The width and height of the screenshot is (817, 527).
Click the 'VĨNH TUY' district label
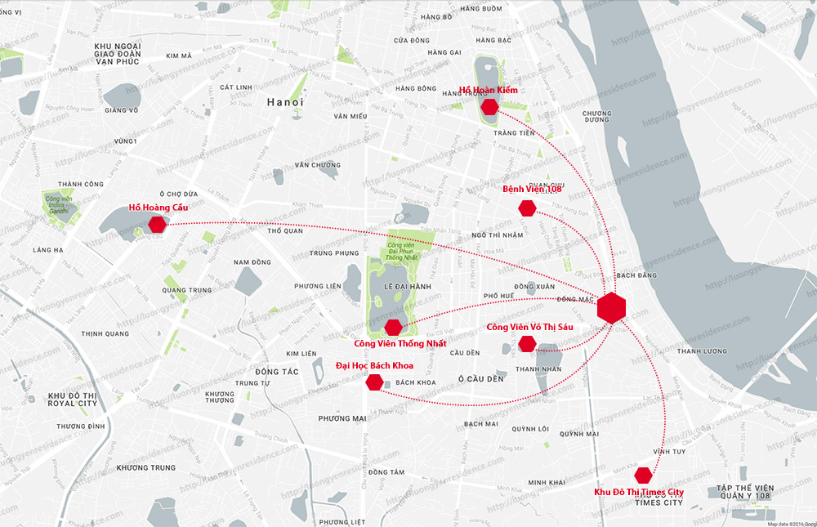pos(670,451)
